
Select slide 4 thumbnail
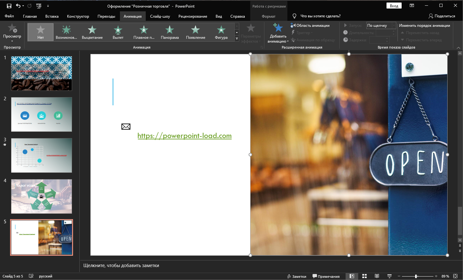tap(42, 196)
